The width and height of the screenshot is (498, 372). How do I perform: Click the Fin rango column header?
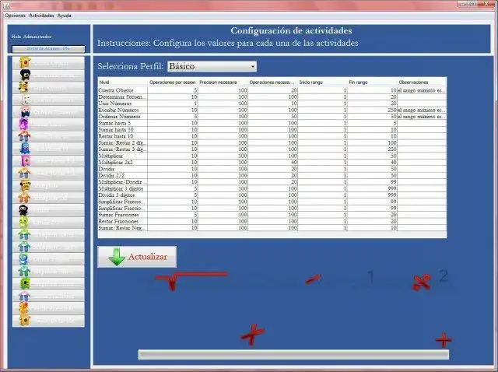pos(372,82)
